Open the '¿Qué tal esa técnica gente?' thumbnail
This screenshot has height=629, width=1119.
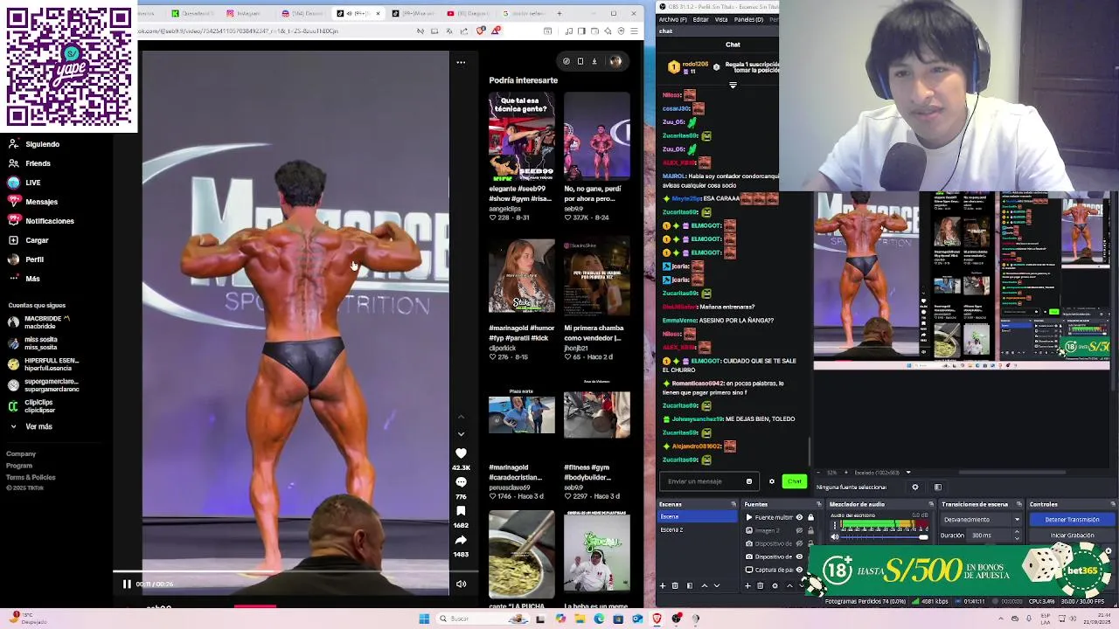click(521, 138)
